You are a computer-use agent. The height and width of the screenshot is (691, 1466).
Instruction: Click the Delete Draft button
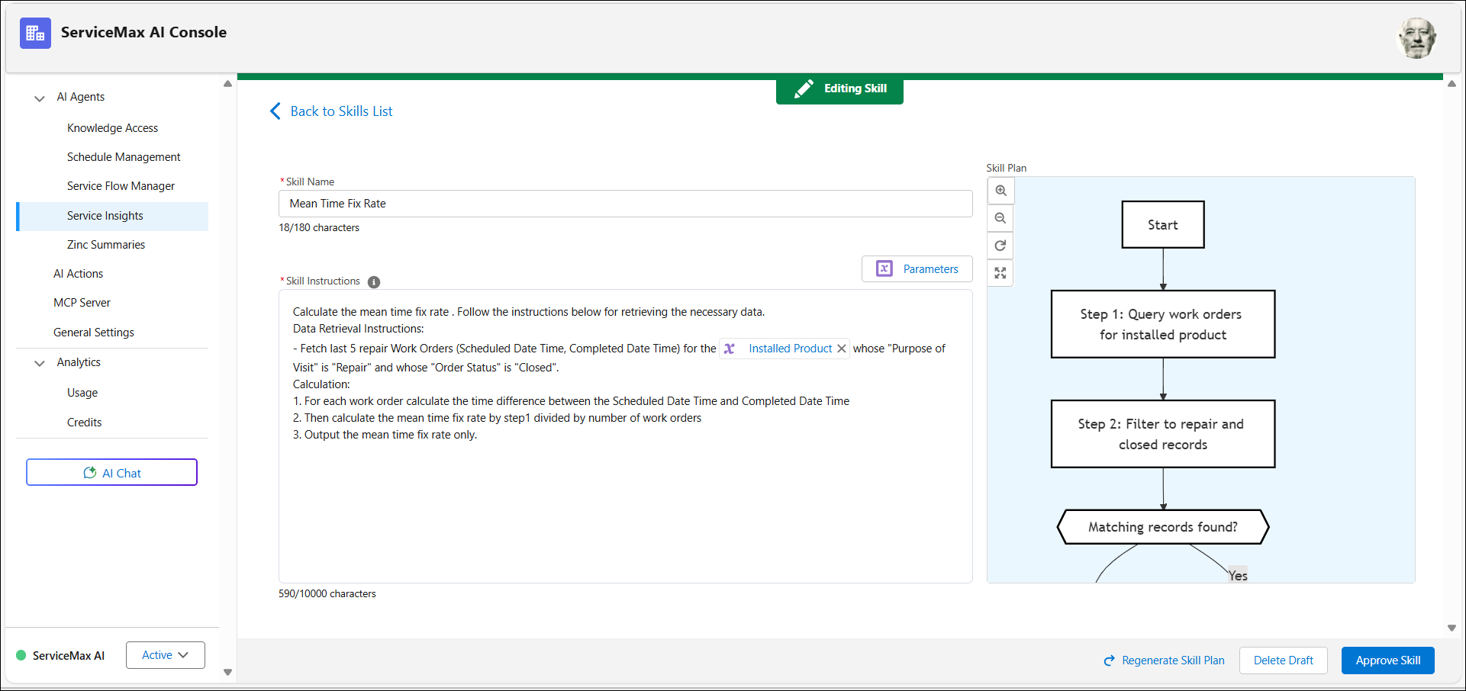tap(1284, 660)
